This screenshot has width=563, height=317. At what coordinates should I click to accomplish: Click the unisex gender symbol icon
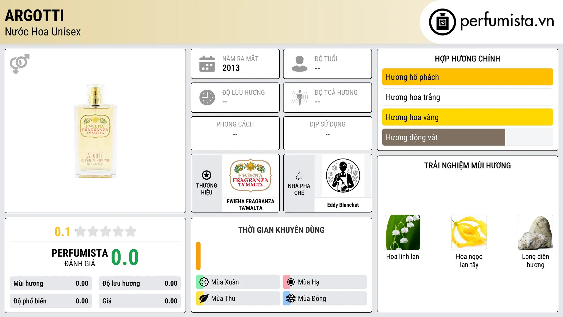click(x=20, y=64)
